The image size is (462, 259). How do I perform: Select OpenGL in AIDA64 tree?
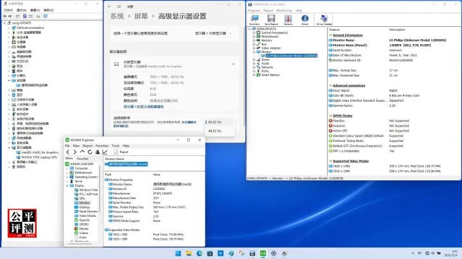point(84,220)
